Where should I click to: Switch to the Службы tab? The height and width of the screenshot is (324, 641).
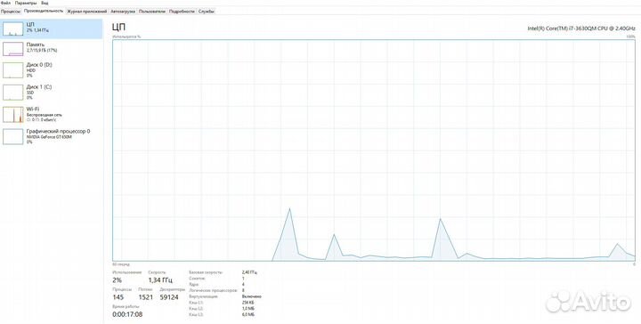(x=206, y=12)
